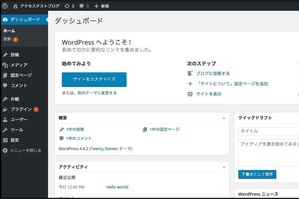This screenshot has width=299, height=199.
Task: Select ダッシュボード in the sidebar menu
Action: pos(21,19)
